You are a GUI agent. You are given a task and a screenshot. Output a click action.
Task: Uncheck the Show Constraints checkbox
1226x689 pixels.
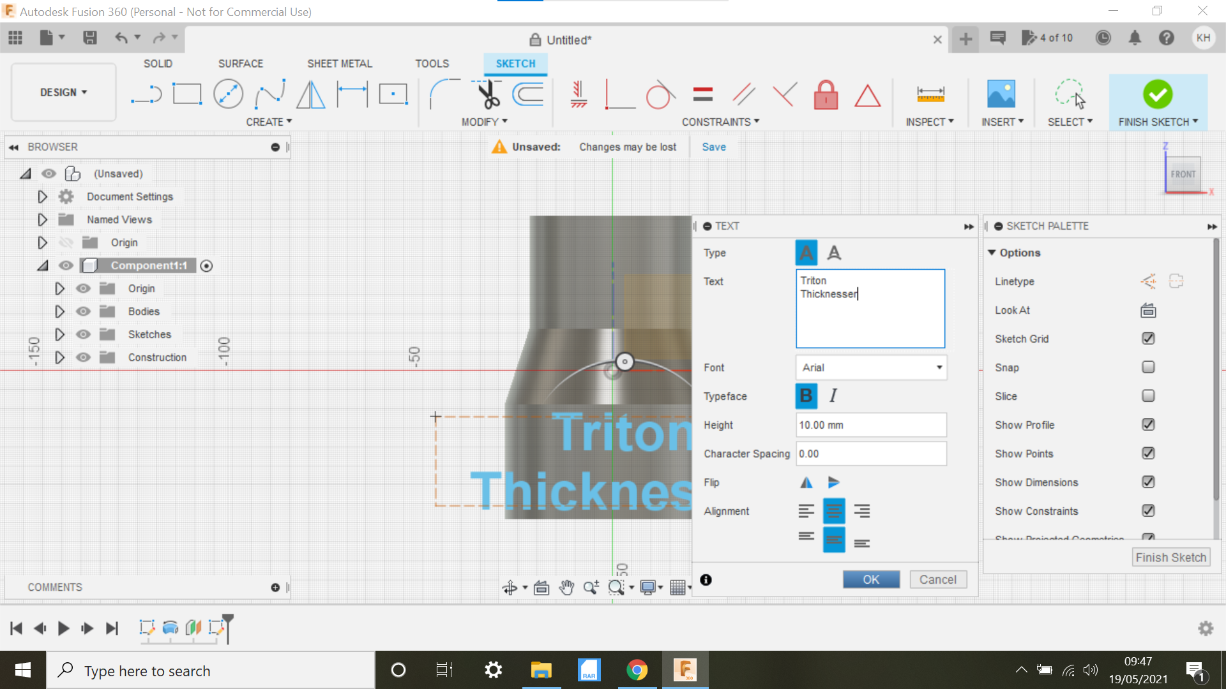coord(1148,511)
